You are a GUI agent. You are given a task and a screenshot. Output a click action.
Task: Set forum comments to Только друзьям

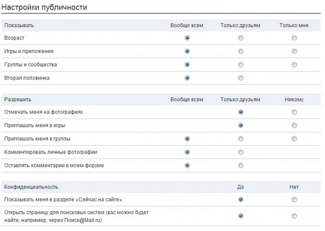[241, 165]
